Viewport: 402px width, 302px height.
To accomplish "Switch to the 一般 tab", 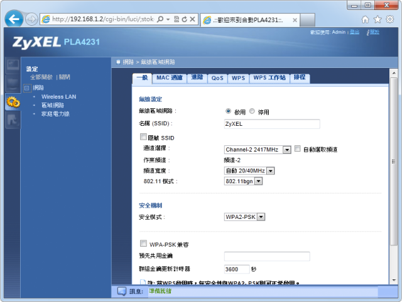I will click(142, 78).
